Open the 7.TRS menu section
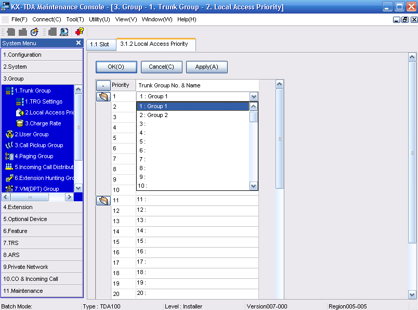The height and width of the screenshot is (310, 418). (x=42, y=243)
